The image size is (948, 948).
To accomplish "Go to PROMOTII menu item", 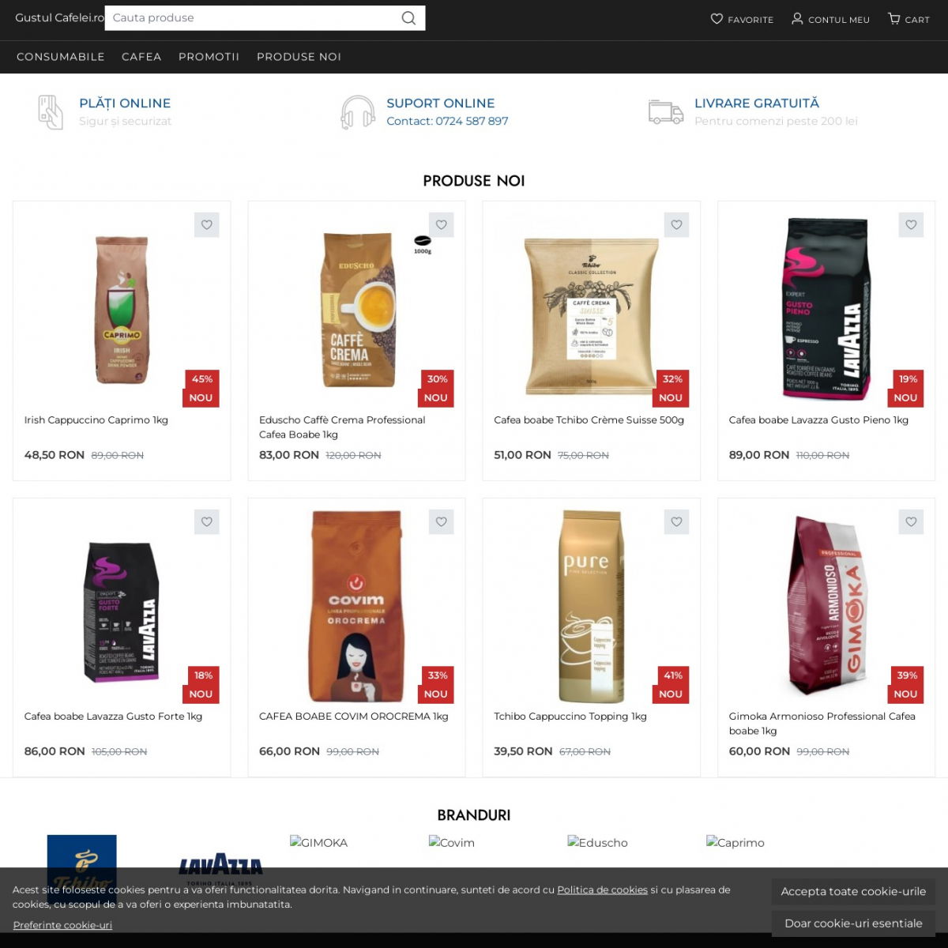I will click(209, 57).
